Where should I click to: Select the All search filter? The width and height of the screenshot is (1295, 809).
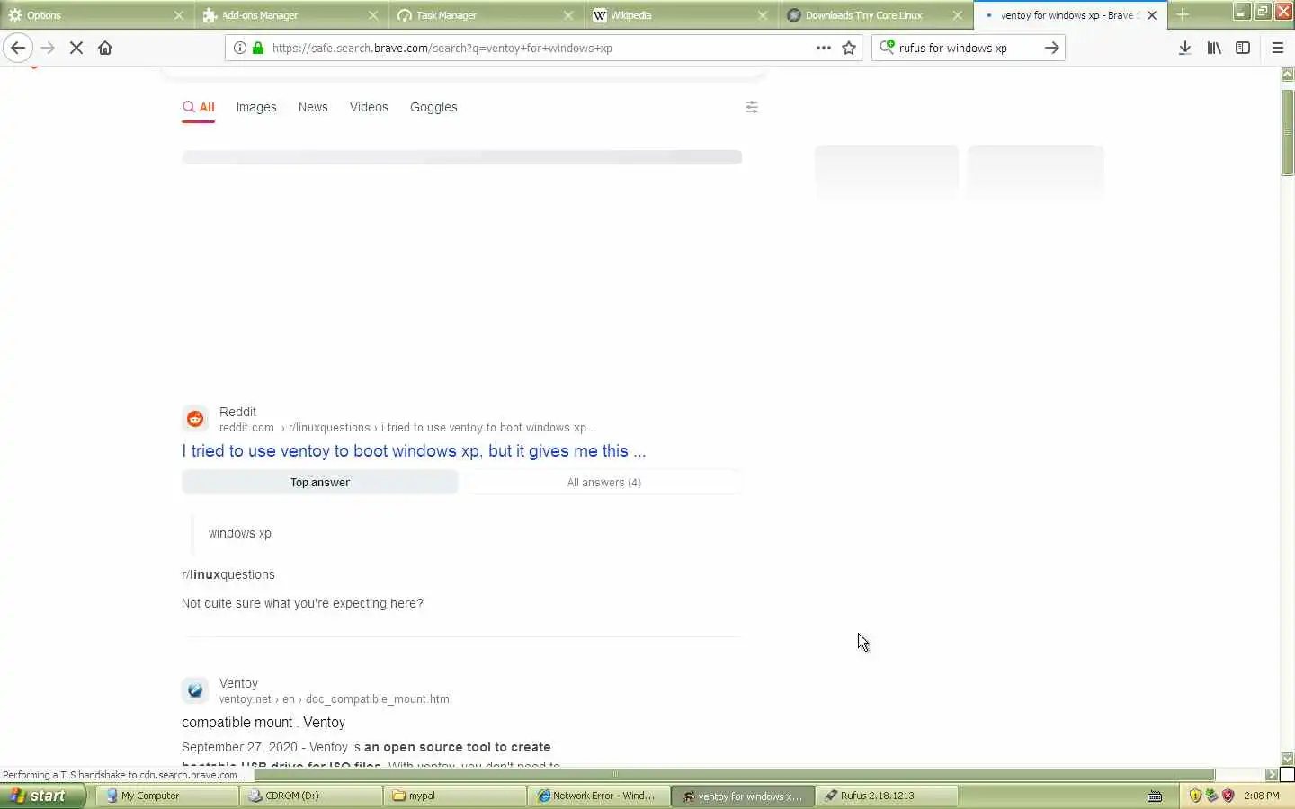199,107
